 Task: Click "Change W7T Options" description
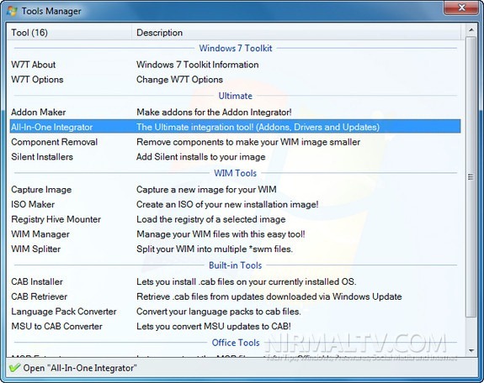click(x=179, y=80)
